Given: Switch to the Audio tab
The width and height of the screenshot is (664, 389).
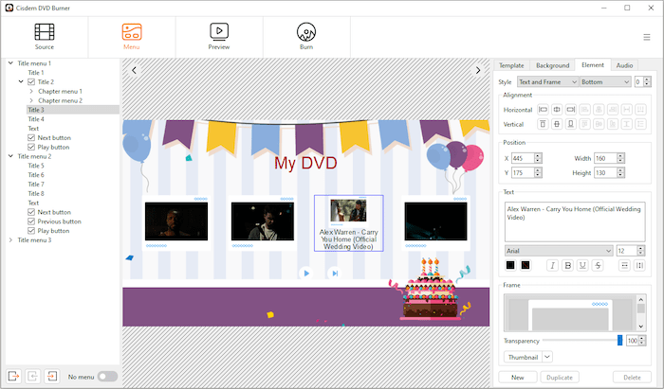Looking at the screenshot, I should (x=624, y=65).
